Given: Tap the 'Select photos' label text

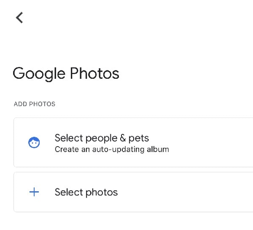Looking at the screenshot, I should [x=86, y=193].
